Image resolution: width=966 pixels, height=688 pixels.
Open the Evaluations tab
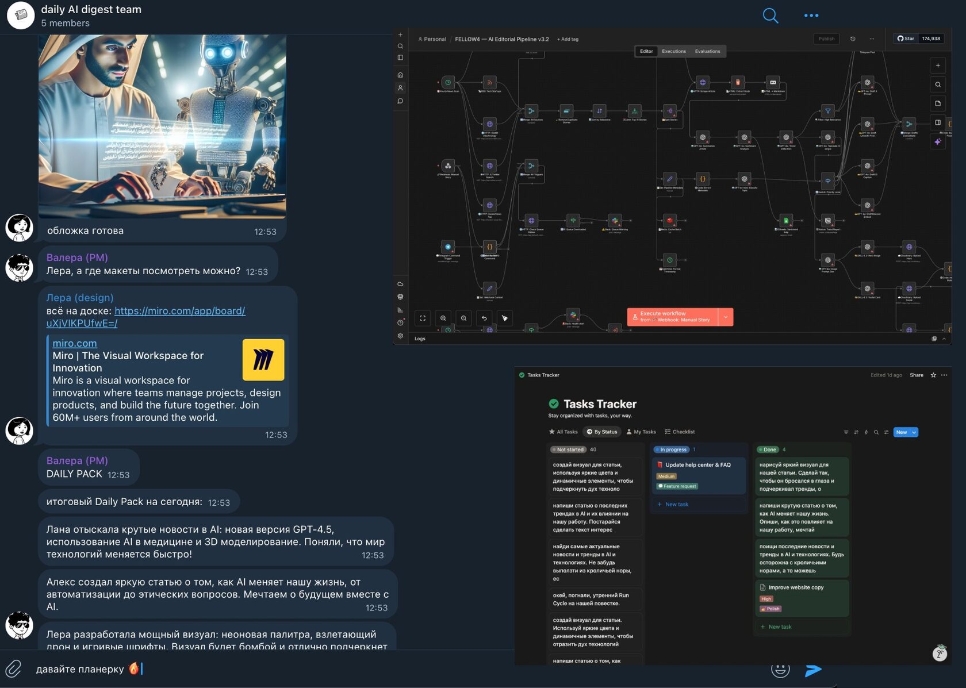click(707, 51)
